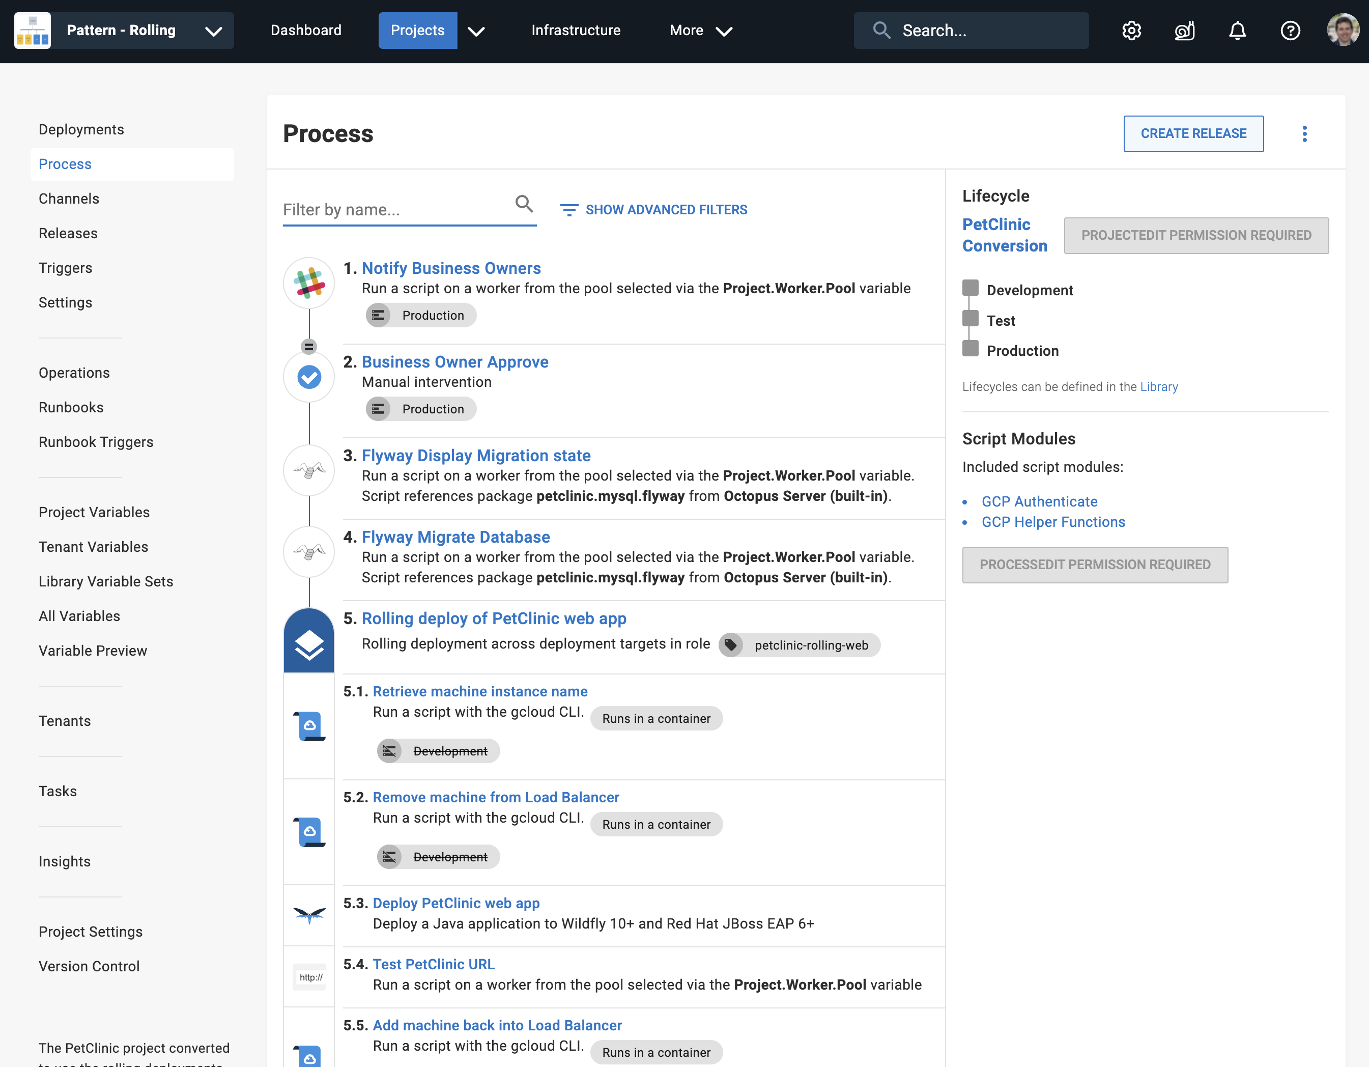1369x1067 pixels.
Task: Click the Production environment chip on step 1
Action: pyautogui.click(x=420, y=315)
